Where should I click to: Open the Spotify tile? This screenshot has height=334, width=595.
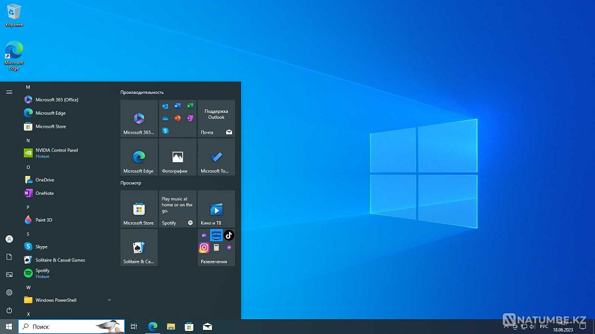click(177, 209)
